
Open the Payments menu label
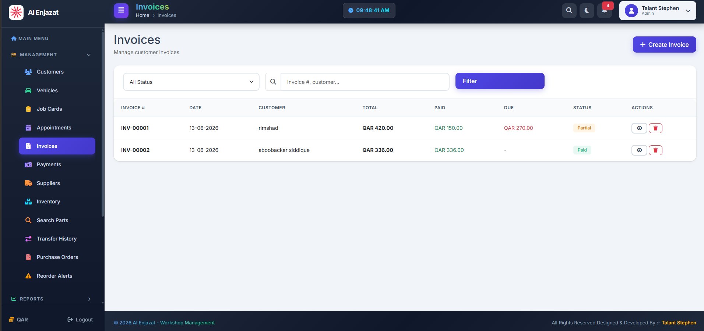click(49, 165)
